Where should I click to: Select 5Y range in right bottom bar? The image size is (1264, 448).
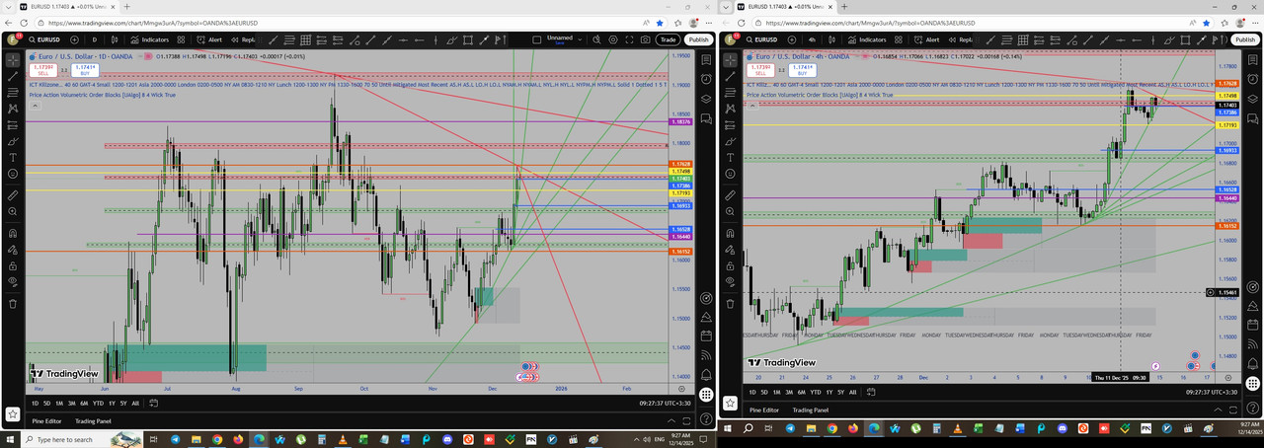842,392
